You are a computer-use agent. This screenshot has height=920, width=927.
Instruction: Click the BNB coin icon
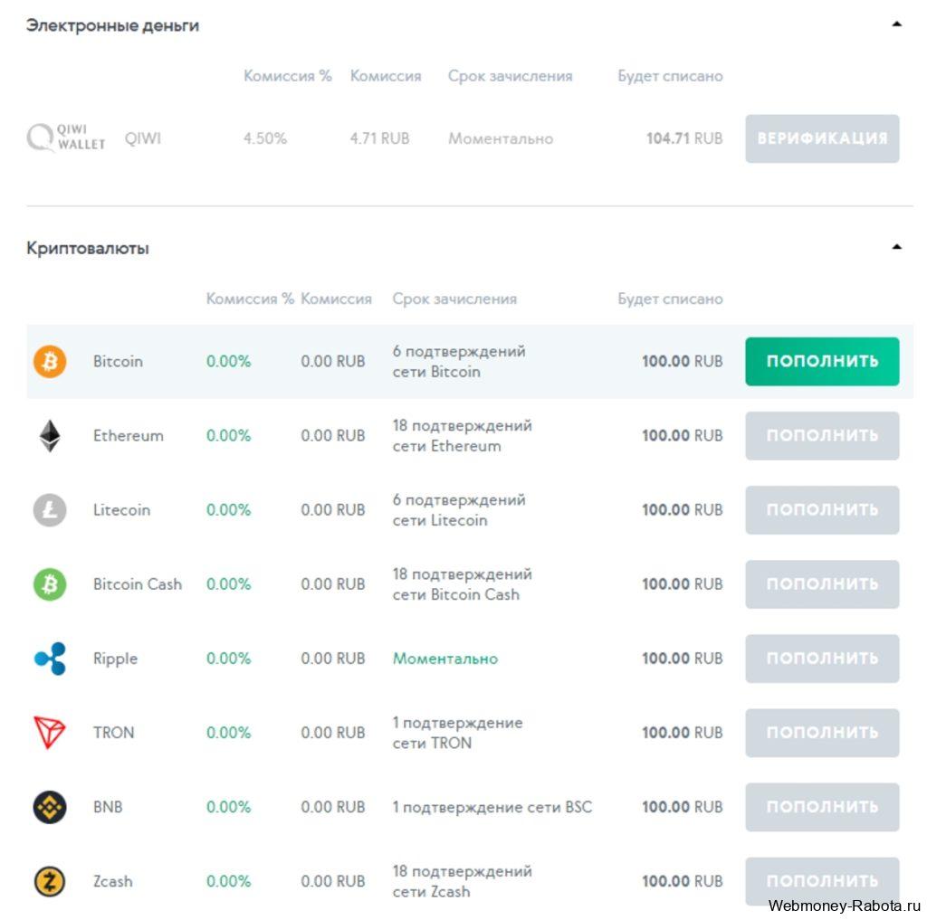pos(50,807)
